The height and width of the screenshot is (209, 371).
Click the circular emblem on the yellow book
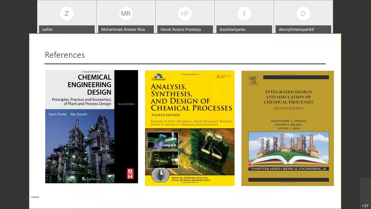point(160,175)
